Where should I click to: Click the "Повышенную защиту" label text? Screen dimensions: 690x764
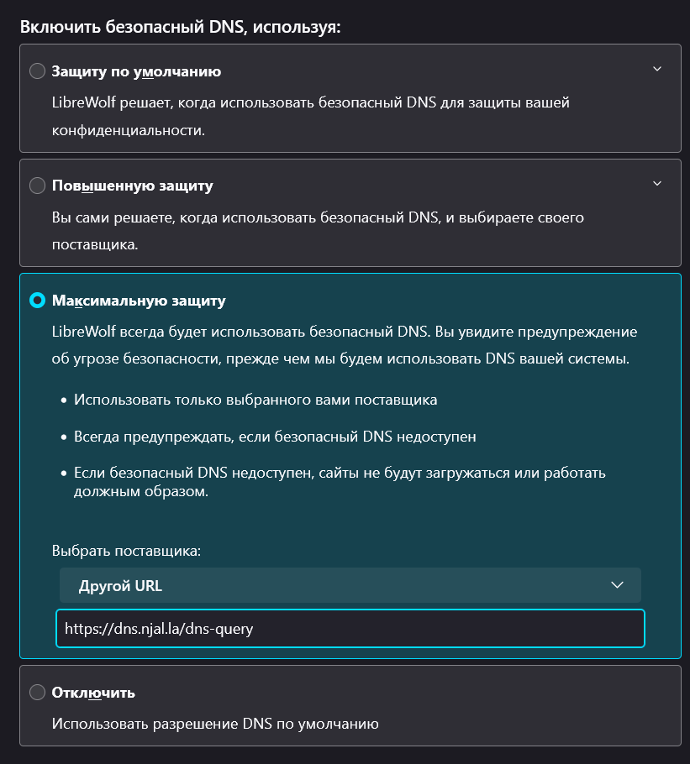click(x=132, y=186)
